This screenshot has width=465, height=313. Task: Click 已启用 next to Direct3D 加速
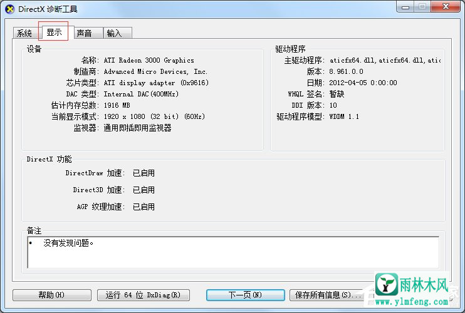click(144, 190)
